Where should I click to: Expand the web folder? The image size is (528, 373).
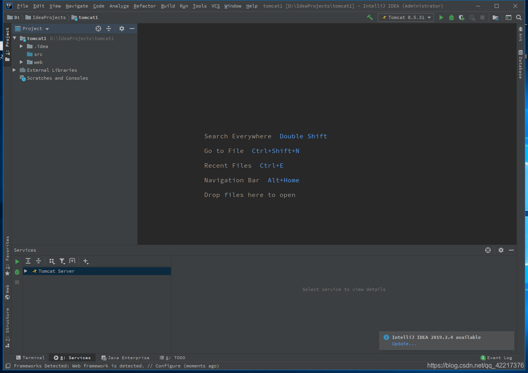click(x=21, y=62)
